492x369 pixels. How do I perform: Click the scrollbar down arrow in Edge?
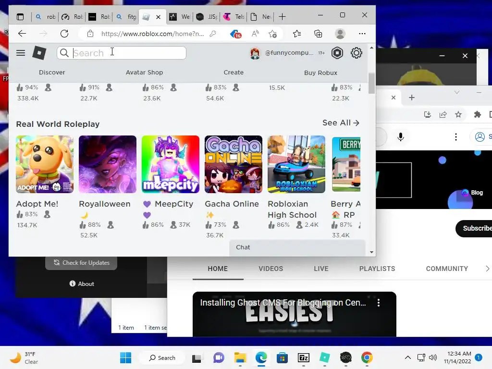[x=371, y=252]
